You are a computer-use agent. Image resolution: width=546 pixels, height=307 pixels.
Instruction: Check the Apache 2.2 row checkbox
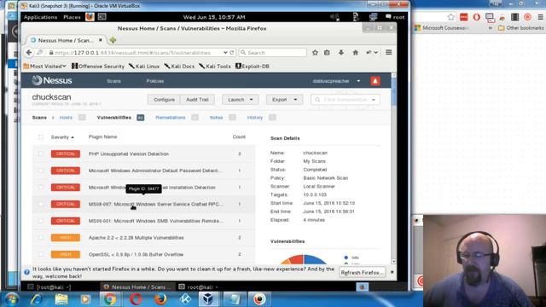[41, 237]
